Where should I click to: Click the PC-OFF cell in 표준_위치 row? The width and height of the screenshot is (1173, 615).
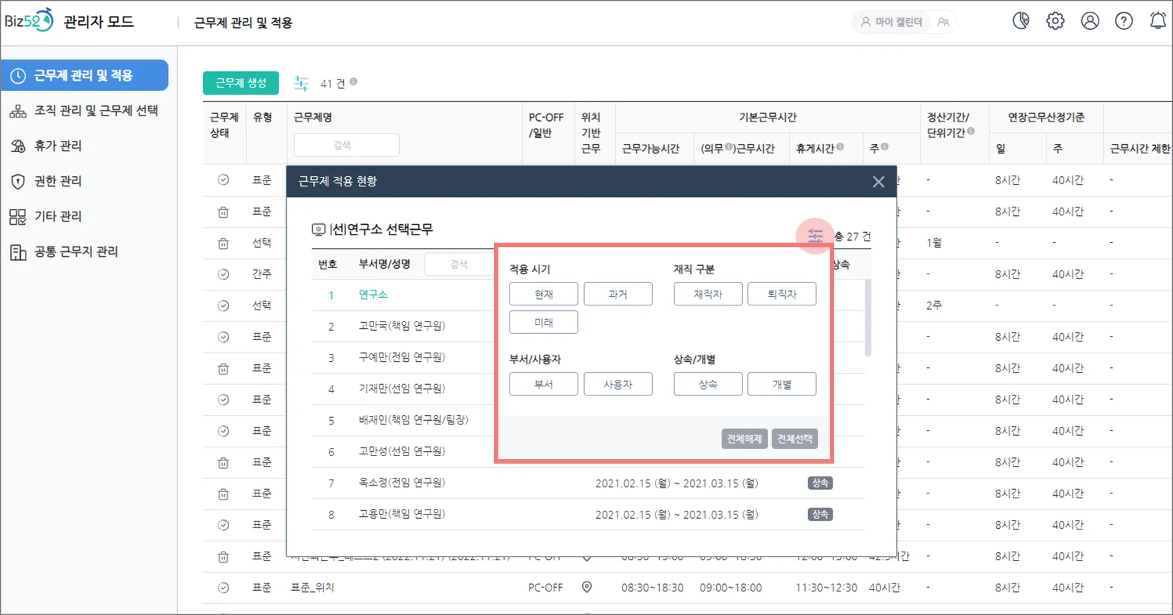pyautogui.click(x=546, y=587)
